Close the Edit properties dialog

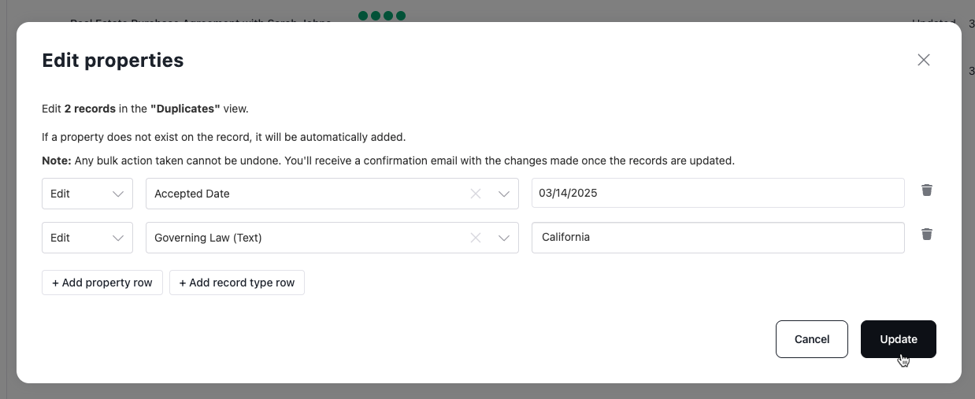pyautogui.click(x=924, y=60)
